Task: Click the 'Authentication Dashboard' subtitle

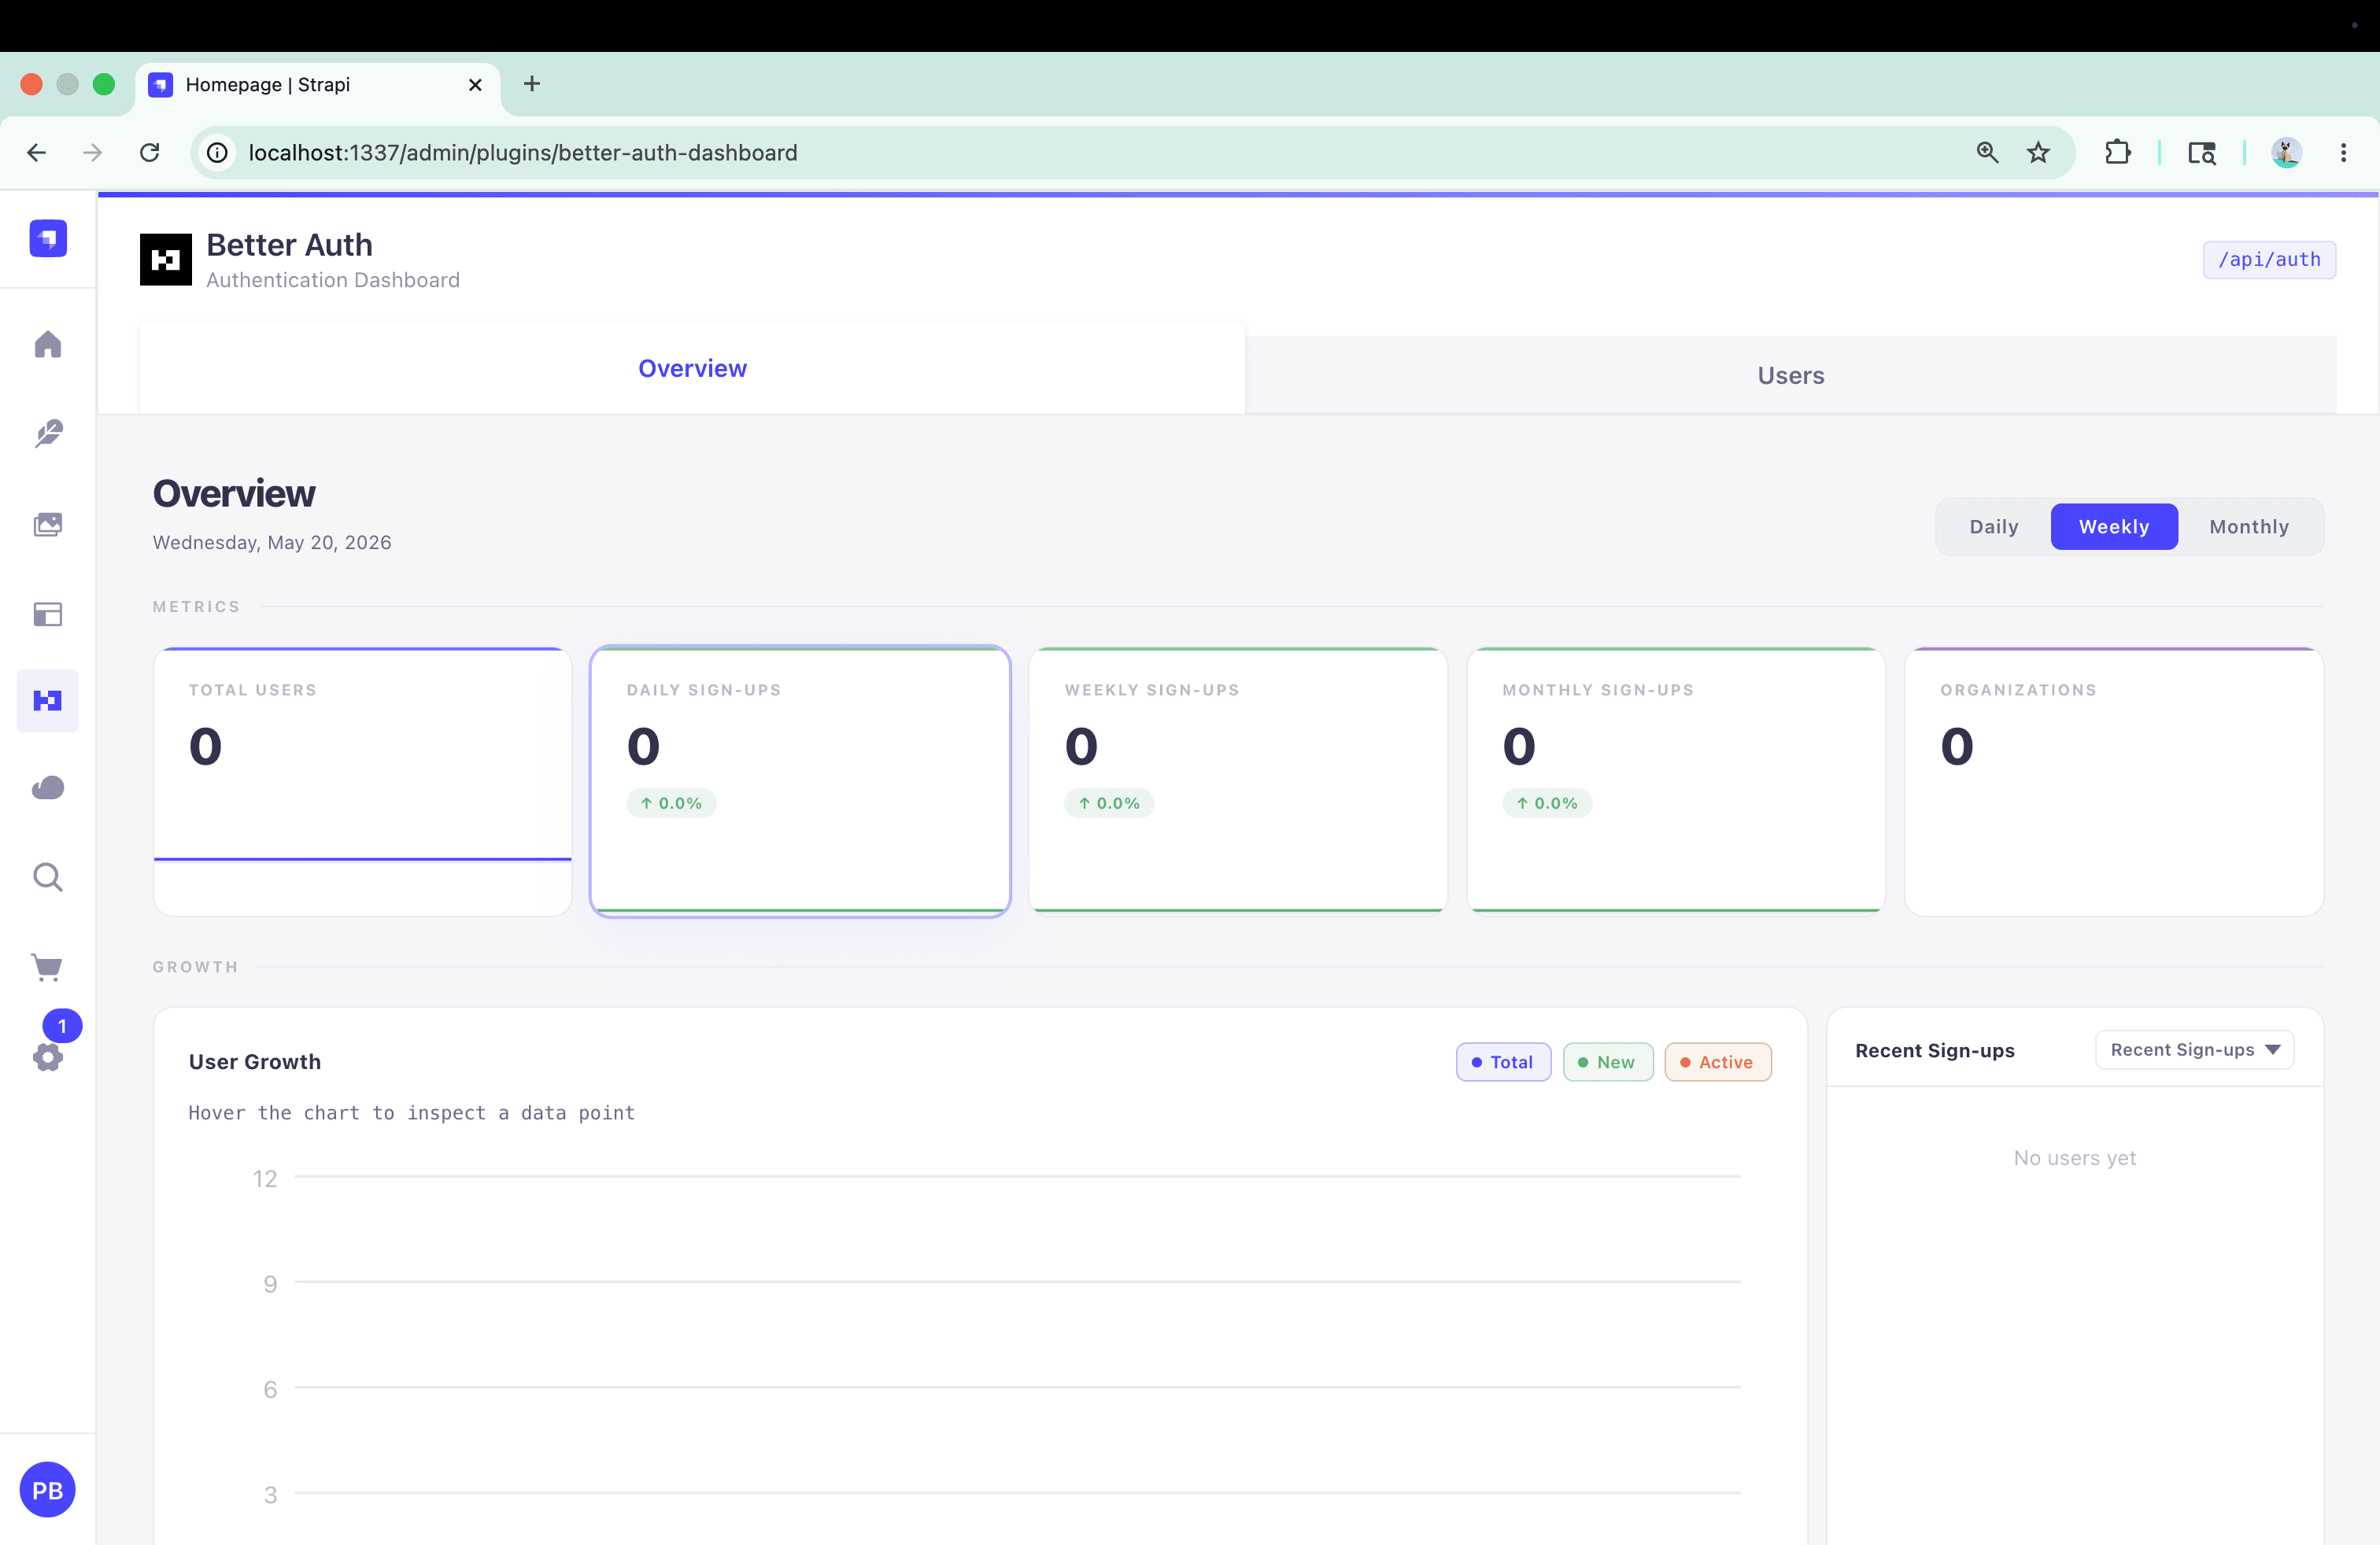Action: (x=333, y=281)
